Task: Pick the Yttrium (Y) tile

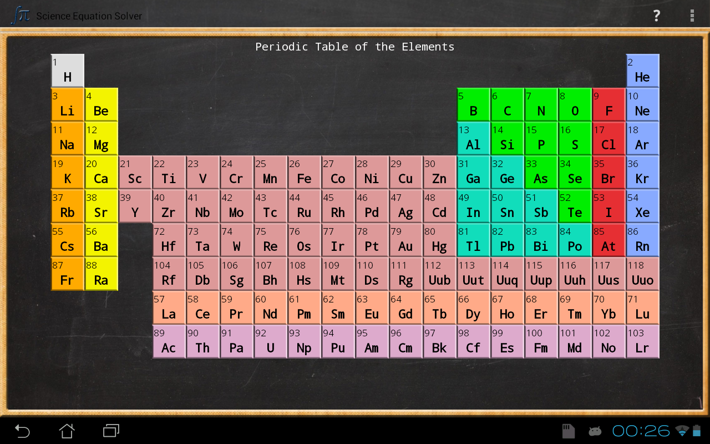Action: point(135,206)
